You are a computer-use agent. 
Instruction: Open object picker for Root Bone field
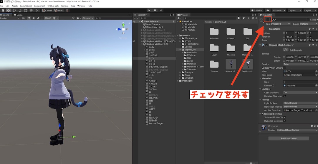pos(316,75)
